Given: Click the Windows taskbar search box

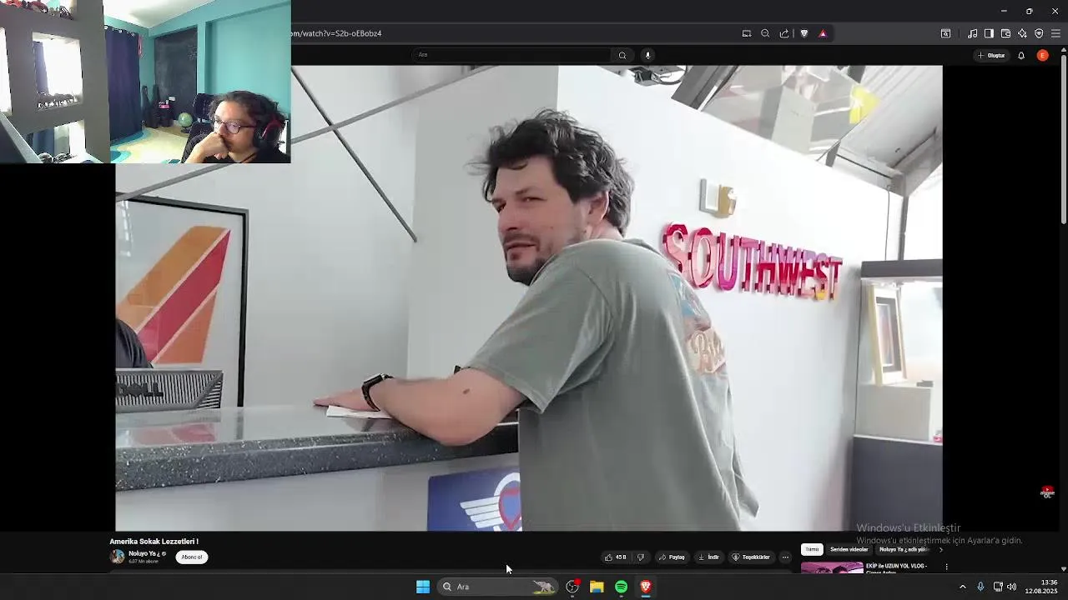Looking at the screenshot, I should (498, 587).
